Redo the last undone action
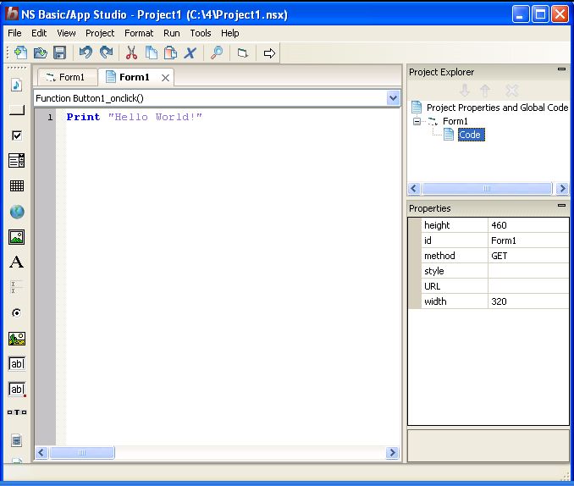Viewport: 574px width, 486px height. tap(107, 52)
